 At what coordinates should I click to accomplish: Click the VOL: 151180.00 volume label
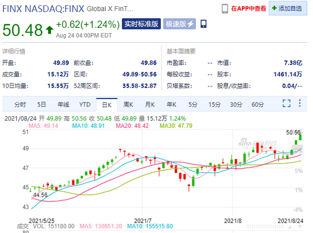[53, 226]
